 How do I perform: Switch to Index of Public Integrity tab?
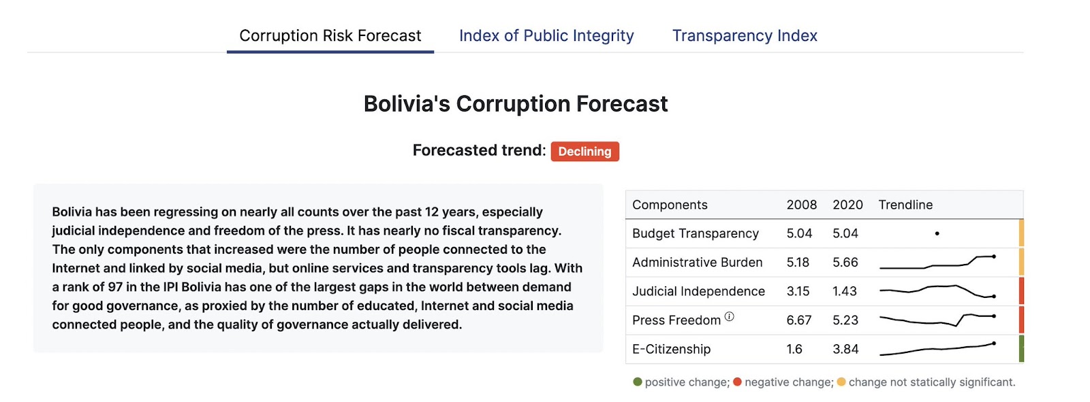546,35
